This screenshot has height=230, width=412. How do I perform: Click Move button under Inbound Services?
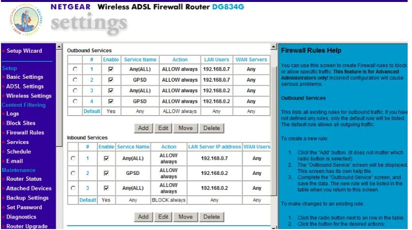[185, 217]
